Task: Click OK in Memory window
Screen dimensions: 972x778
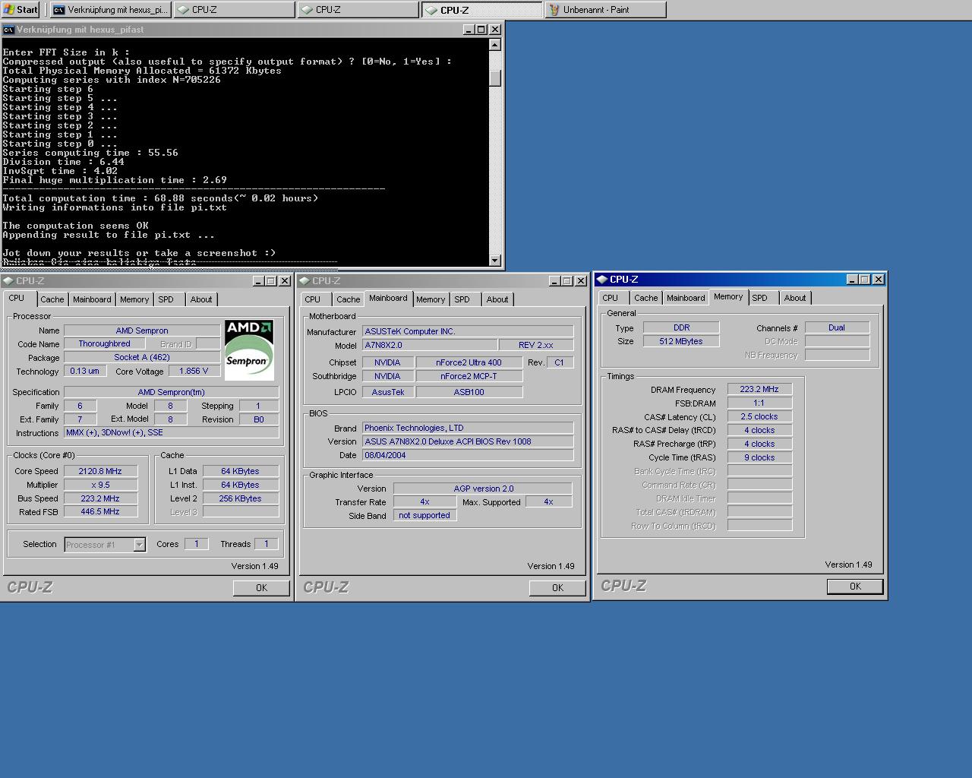Action: tap(855, 586)
